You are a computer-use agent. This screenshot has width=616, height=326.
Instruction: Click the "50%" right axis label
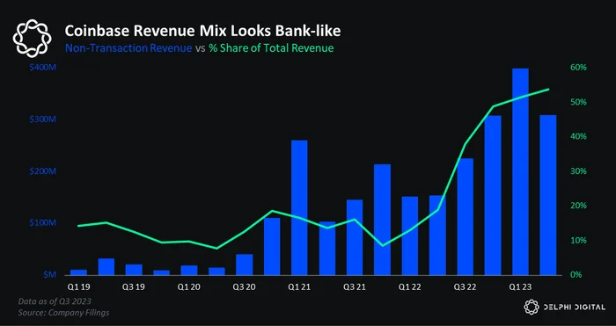click(x=578, y=102)
